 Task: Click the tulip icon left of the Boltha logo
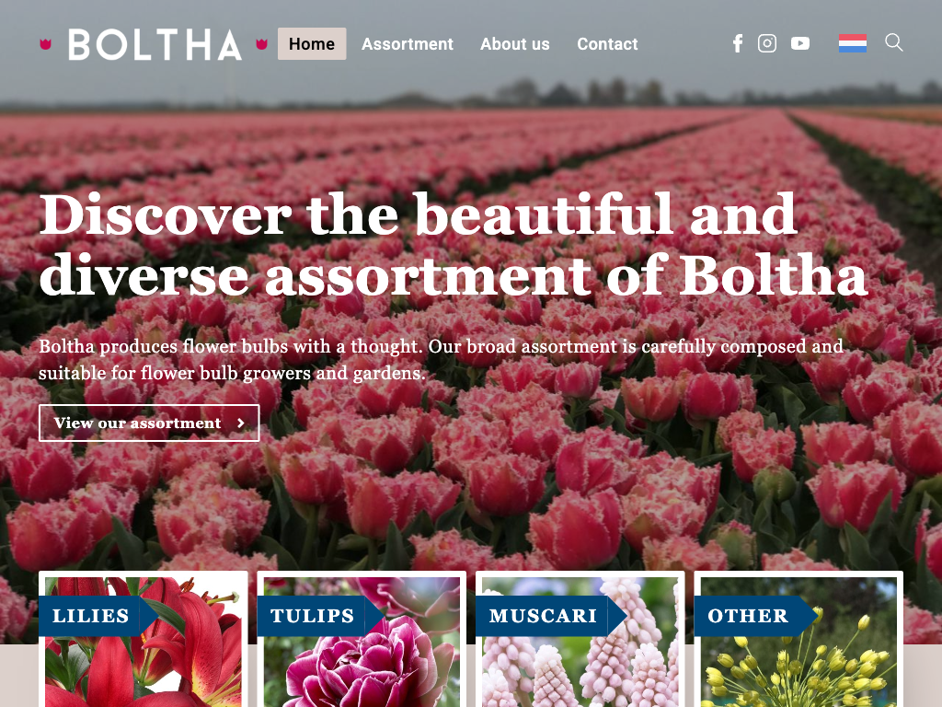point(46,44)
